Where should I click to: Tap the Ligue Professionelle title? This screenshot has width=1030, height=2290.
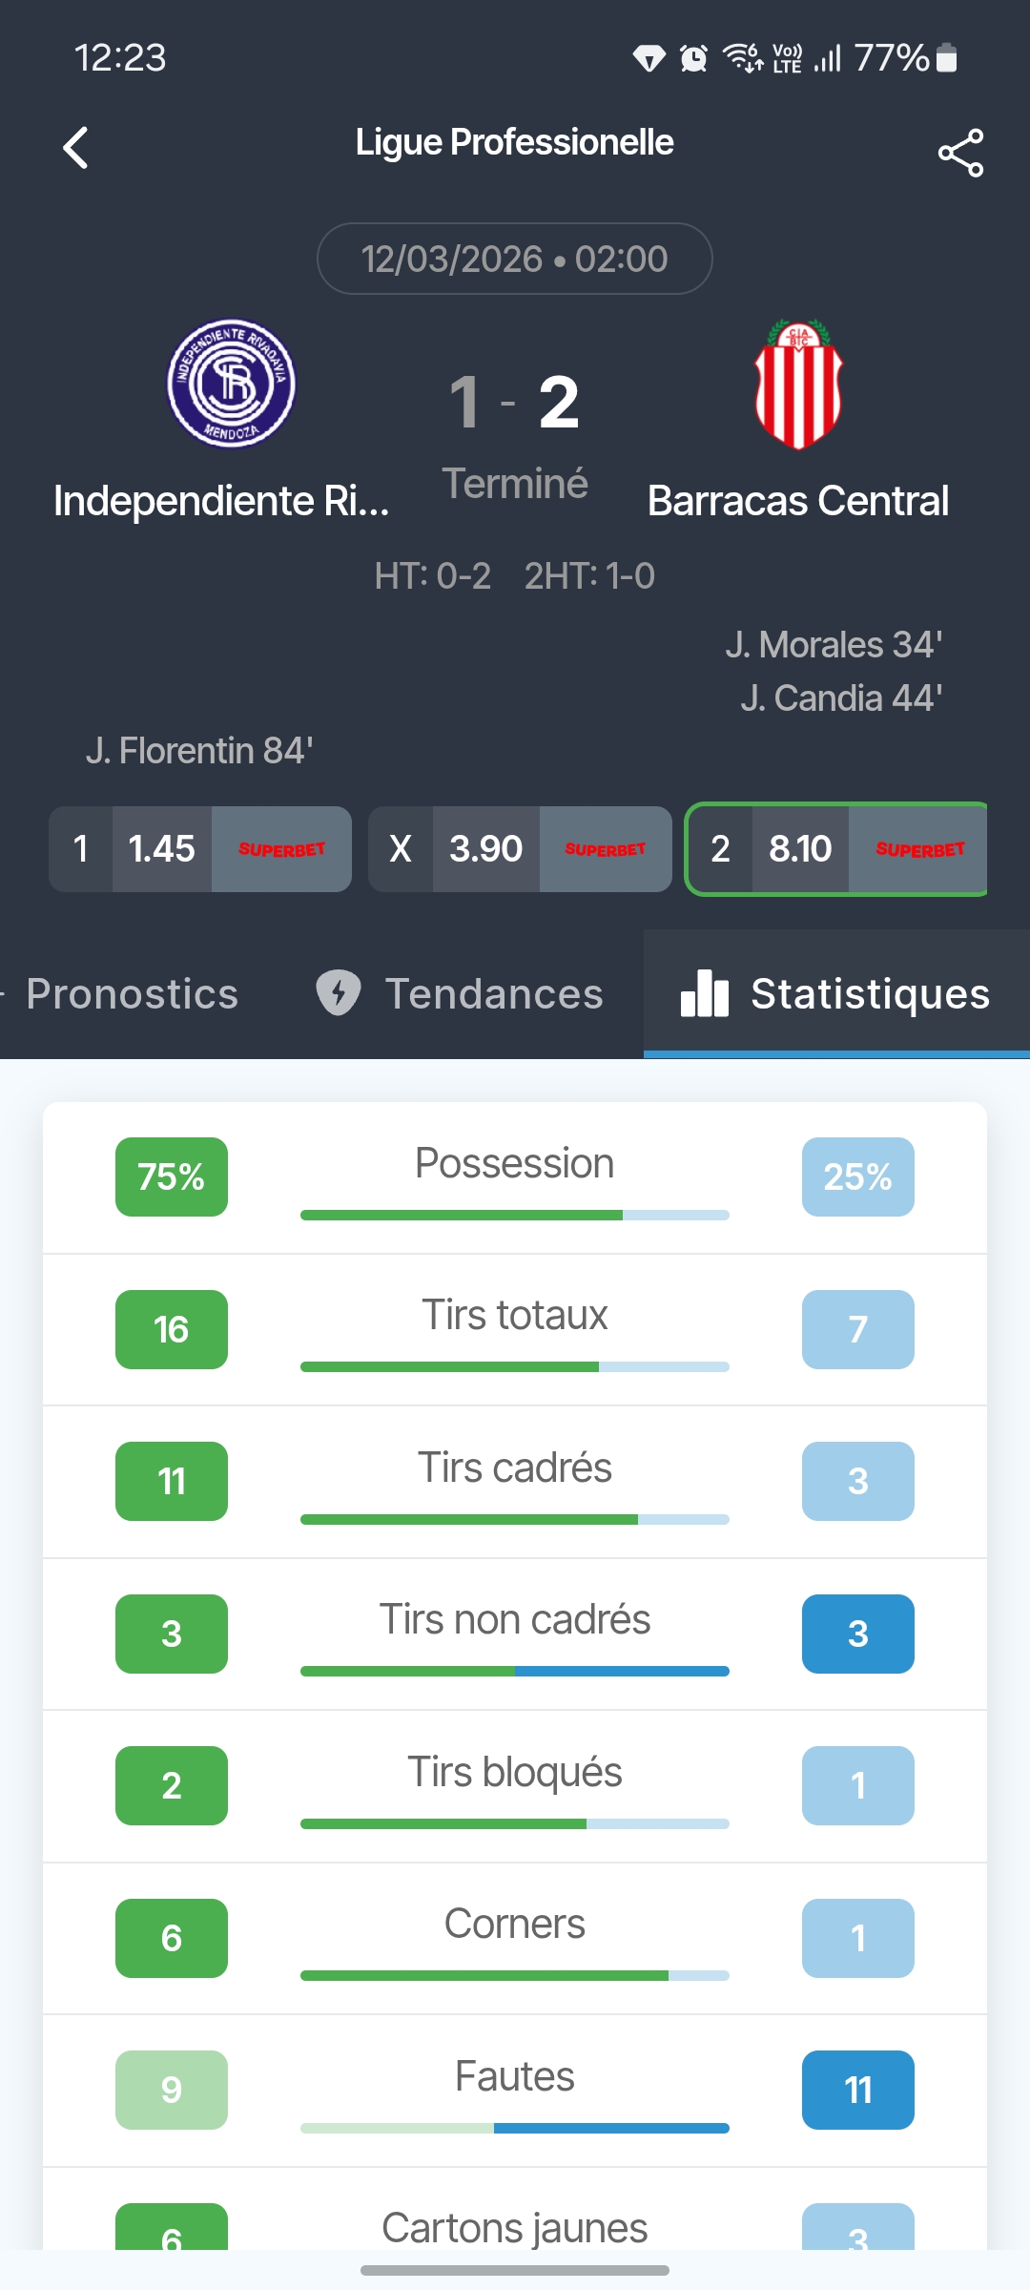[x=515, y=142]
